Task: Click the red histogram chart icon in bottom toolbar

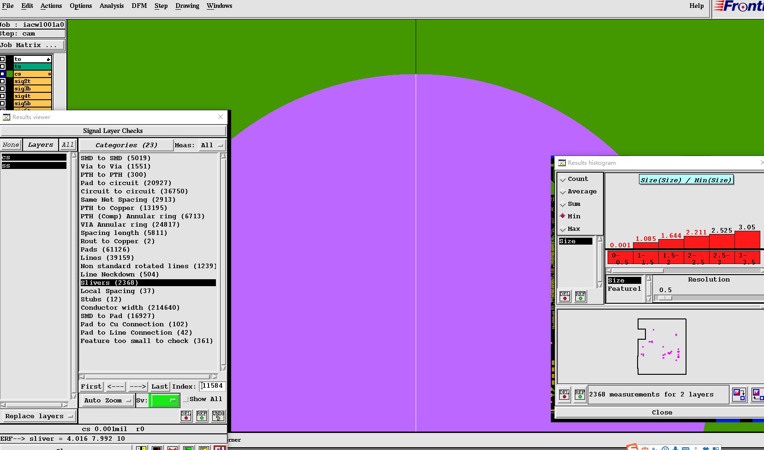Action: tap(219, 448)
